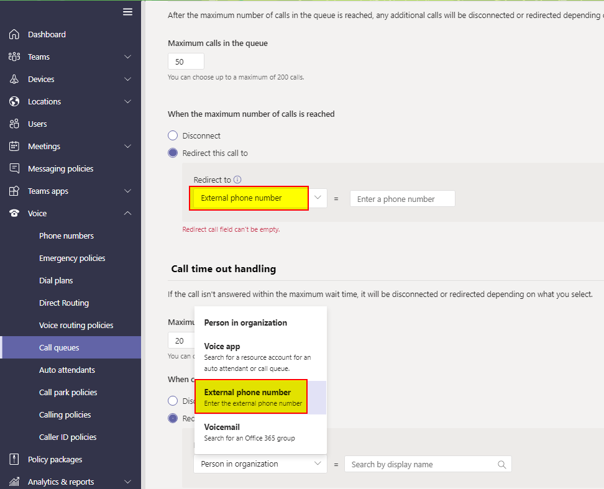This screenshot has height=489, width=604.
Task: Go to Auto attendants page
Action: pyautogui.click(x=67, y=370)
